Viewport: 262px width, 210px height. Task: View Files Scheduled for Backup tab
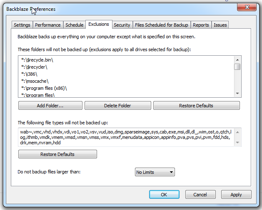(x=162, y=25)
